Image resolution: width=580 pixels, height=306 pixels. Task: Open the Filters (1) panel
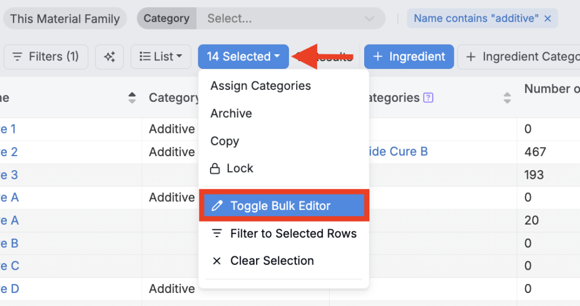[46, 57]
